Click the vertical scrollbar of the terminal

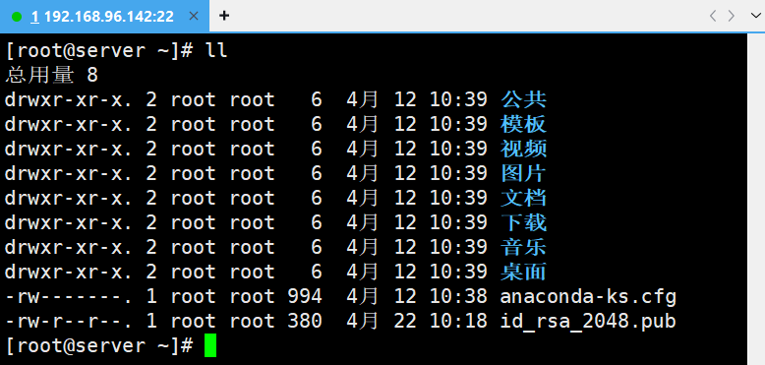pos(756,199)
